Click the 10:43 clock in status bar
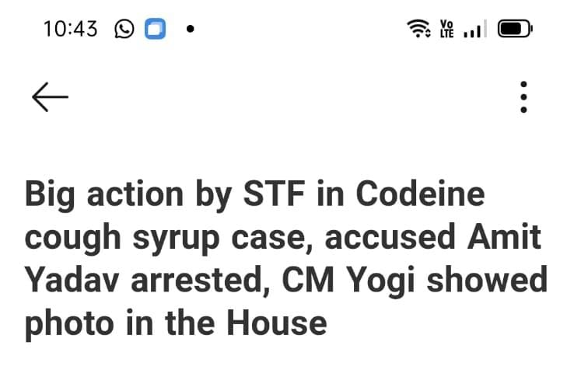Viewport: 574px width, 370px height. click(71, 30)
